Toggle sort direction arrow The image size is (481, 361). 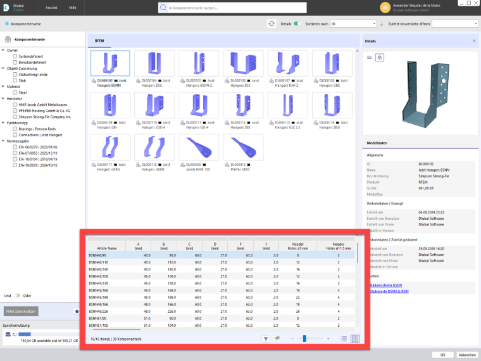(x=381, y=23)
